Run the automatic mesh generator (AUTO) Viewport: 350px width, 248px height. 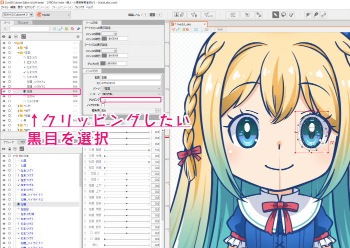tap(208, 14)
